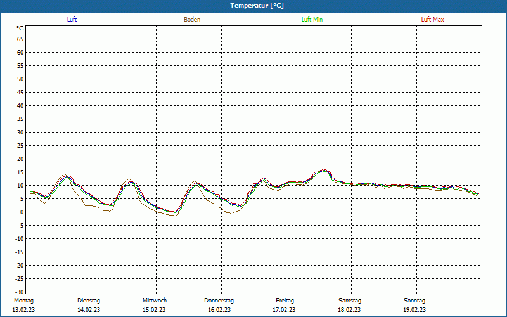Click the °C unit label on the axis
This screenshot has width=507, height=317.
[20, 29]
